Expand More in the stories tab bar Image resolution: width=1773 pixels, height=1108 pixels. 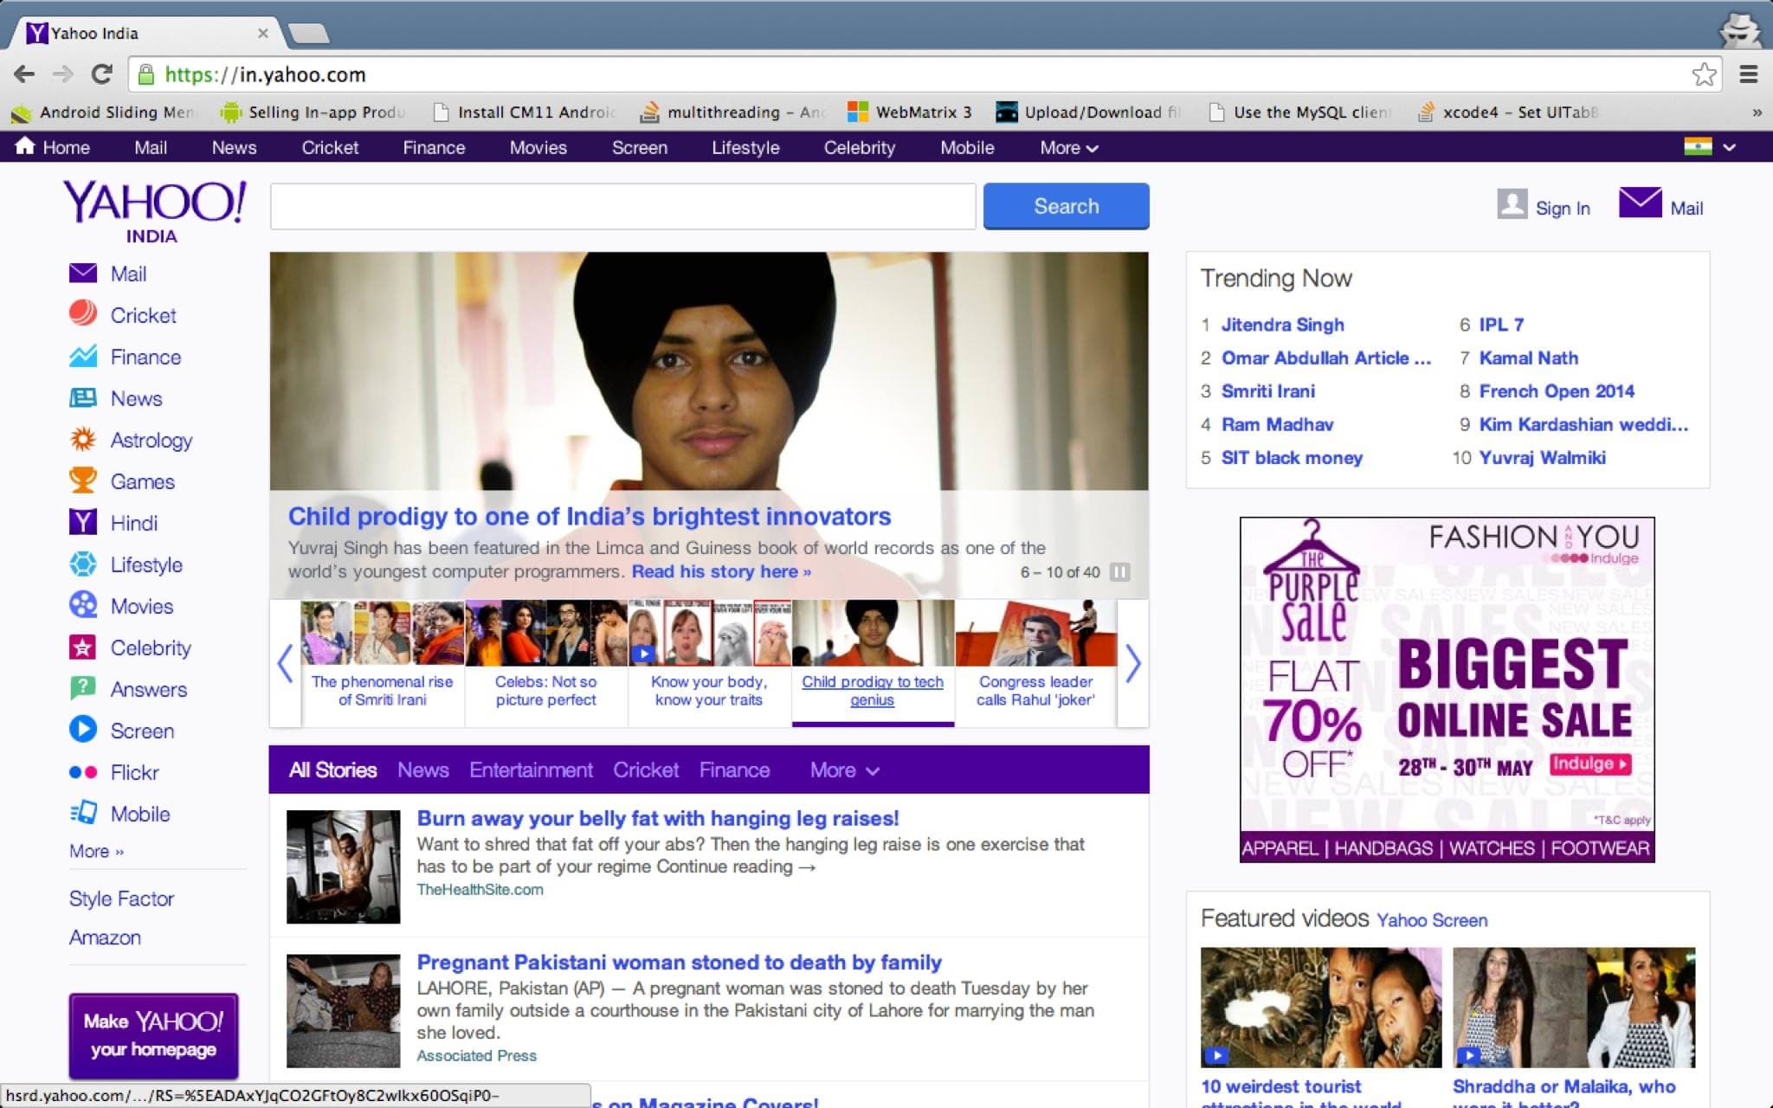click(x=844, y=770)
